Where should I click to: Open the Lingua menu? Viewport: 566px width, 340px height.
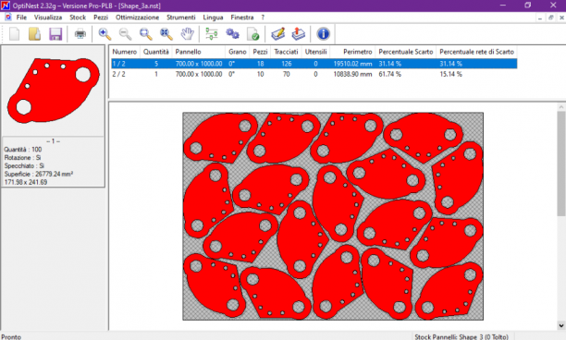[x=213, y=18]
